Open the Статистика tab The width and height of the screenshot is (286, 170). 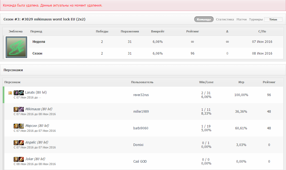pos(225,19)
